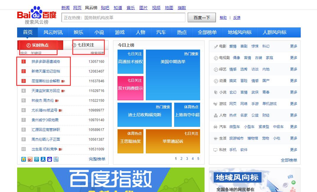Open 全部榜单 link at panel bottom
This screenshot has width=317, height=192.
point(289,160)
